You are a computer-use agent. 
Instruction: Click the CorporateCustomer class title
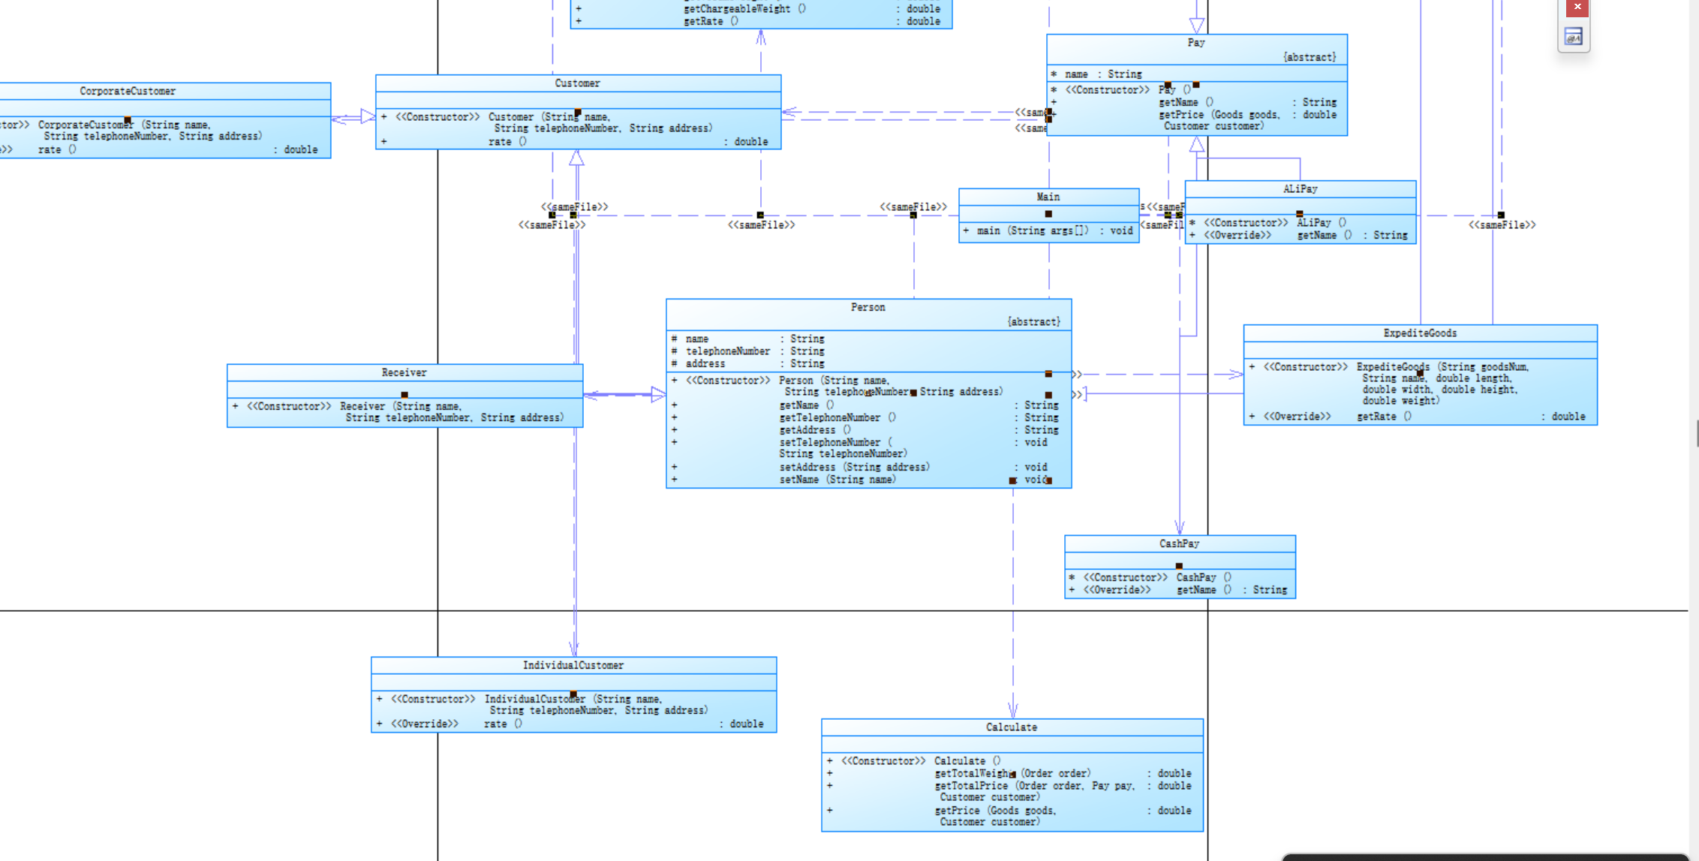click(x=128, y=91)
